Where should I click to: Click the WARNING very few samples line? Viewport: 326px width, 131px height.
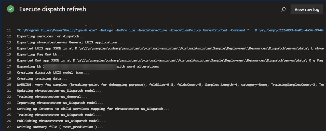click(x=171, y=85)
